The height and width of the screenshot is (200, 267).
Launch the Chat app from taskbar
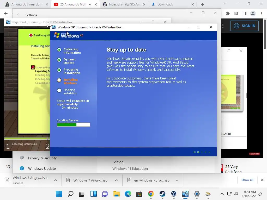click(x=105, y=194)
